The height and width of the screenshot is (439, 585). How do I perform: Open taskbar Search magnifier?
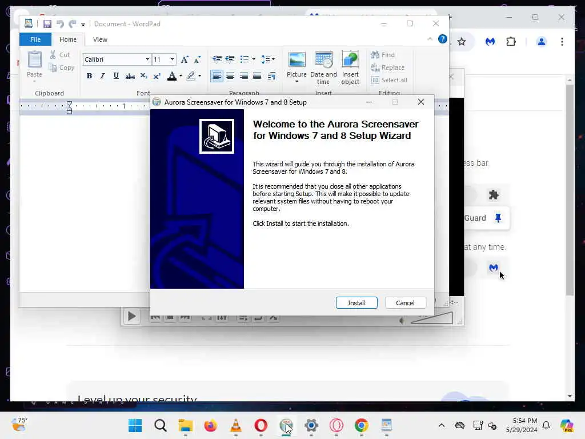tap(161, 425)
